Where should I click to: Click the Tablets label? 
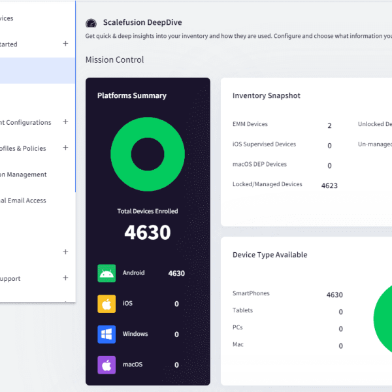(242, 310)
